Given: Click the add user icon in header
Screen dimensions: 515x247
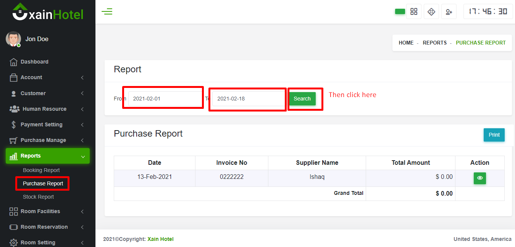Looking at the screenshot, I should point(449,12).
